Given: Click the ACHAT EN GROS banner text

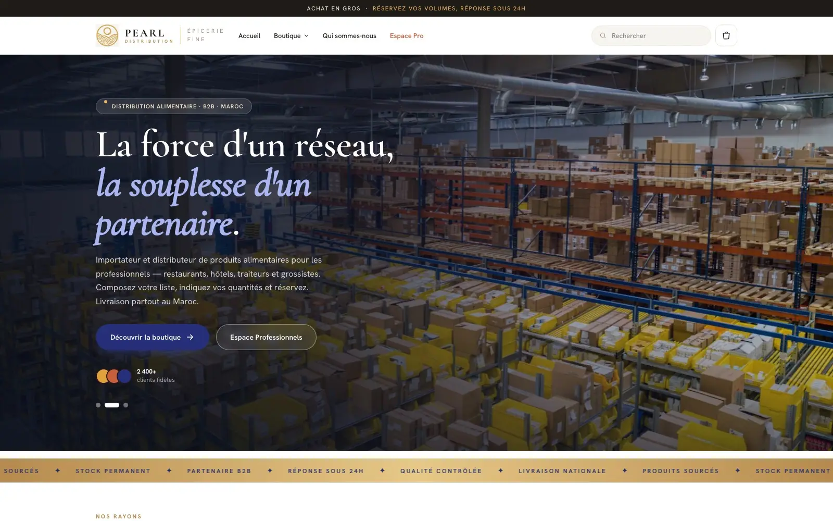Looking at the screenshot, I should point(334,8).
